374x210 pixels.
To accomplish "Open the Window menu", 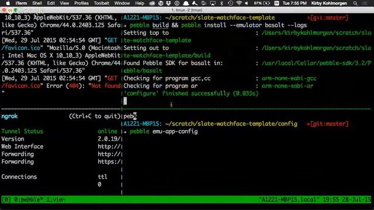I will click(x=122, y=3).
